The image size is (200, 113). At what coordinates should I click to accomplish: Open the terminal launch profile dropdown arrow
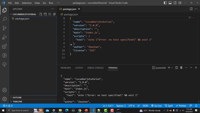click(172, 68)
